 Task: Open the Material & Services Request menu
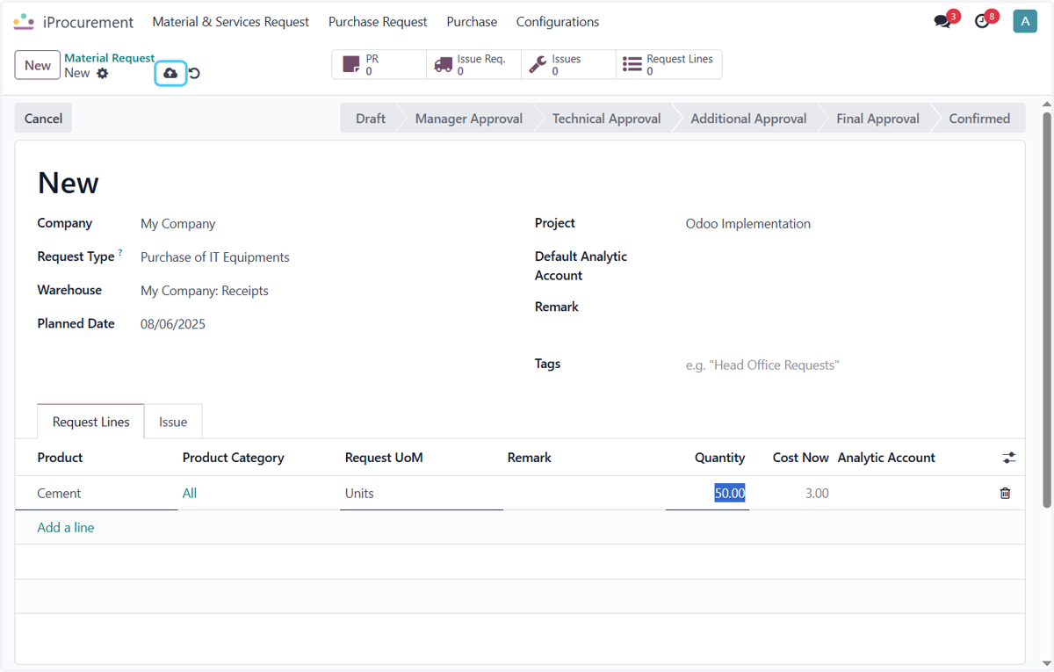(231, 22)
